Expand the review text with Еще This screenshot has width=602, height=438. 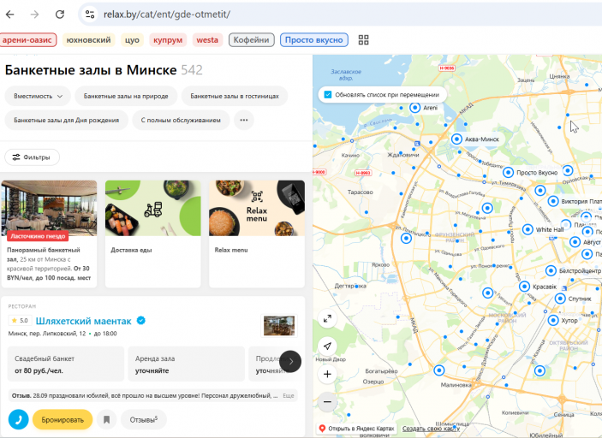tap(289, 395)
